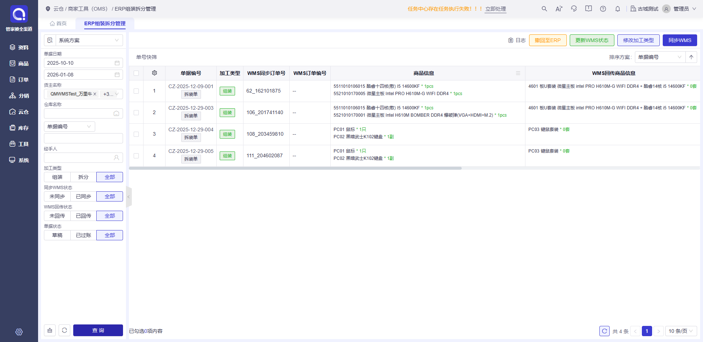Open the 分销 sidebar menu
Image resolution: width=703 pixels, height=342 pixels.
(x=19, y=96)
